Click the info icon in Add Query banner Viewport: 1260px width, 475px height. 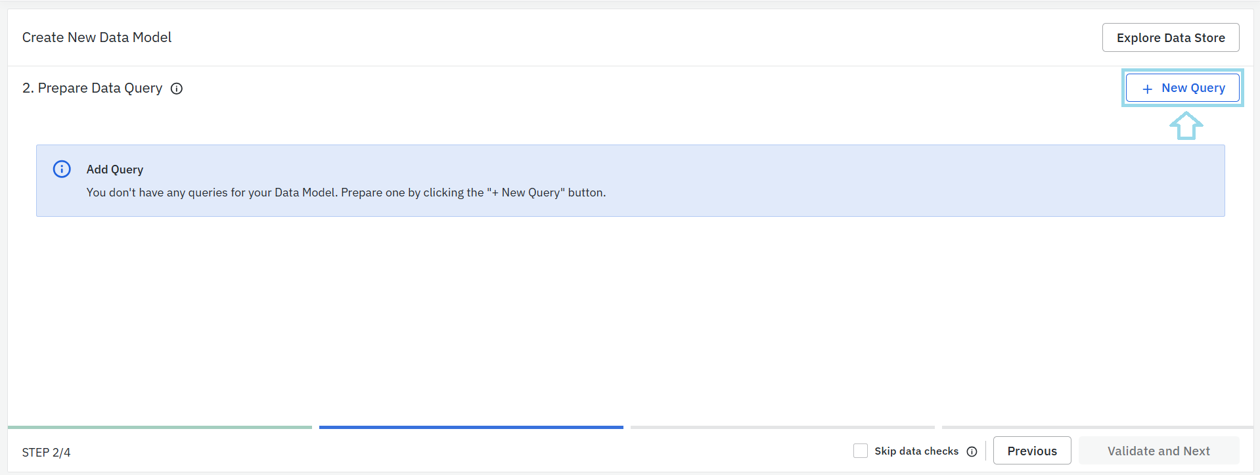coord(62,170)
